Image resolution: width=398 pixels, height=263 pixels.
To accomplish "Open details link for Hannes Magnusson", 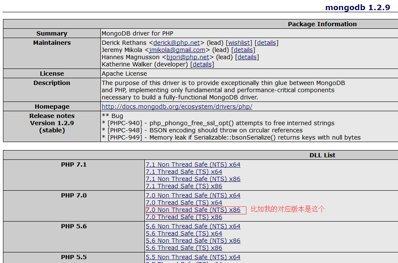I will [247, 57].
